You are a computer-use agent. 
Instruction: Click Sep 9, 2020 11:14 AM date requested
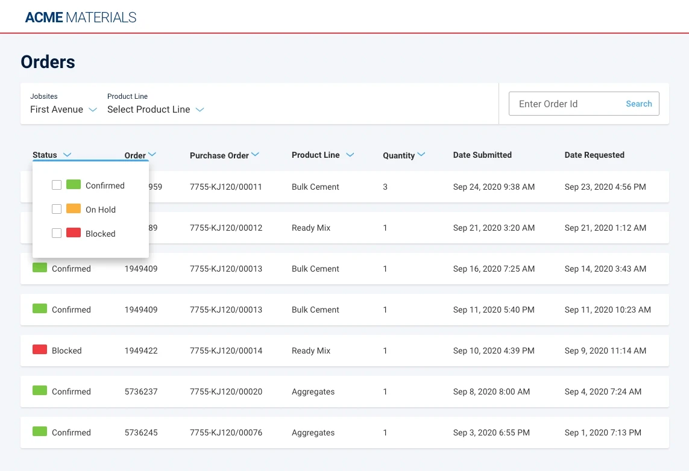click(x=605, y=351)
